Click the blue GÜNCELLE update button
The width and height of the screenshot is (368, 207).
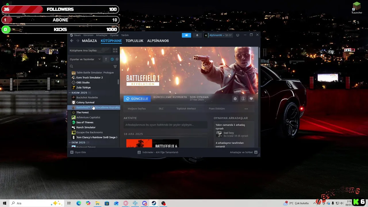(137, 99)
